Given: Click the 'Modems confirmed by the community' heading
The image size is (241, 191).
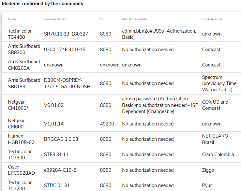Looking at the screenshot, I should [43, 4].
